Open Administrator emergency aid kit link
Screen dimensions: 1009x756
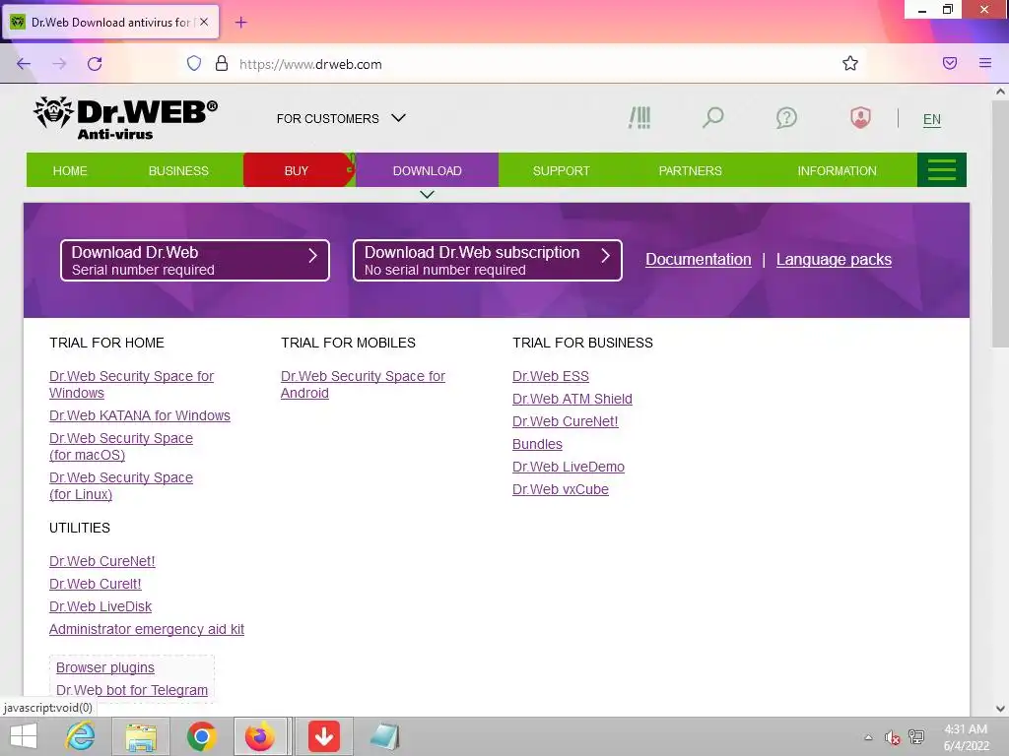(x=147, y=629)
